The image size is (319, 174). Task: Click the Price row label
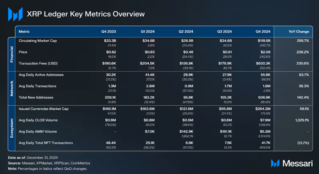point(23,52)
